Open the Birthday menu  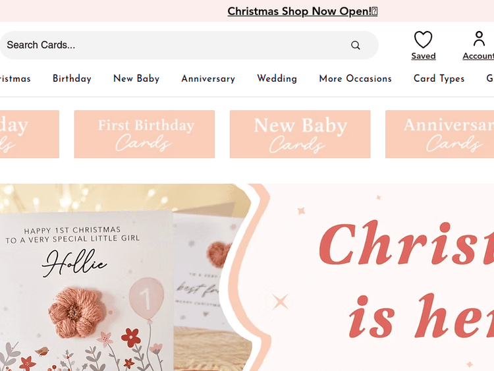coord(72,78)
